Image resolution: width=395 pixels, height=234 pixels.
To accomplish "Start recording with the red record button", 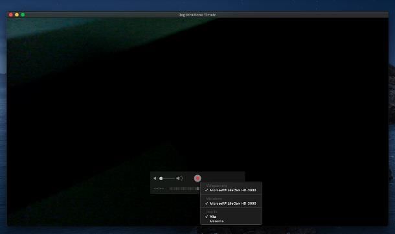I will 198,178.
